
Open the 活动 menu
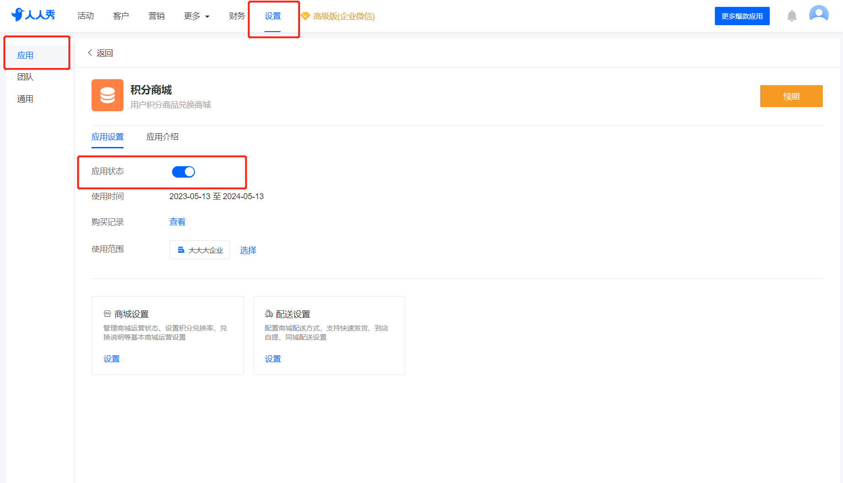86,16
